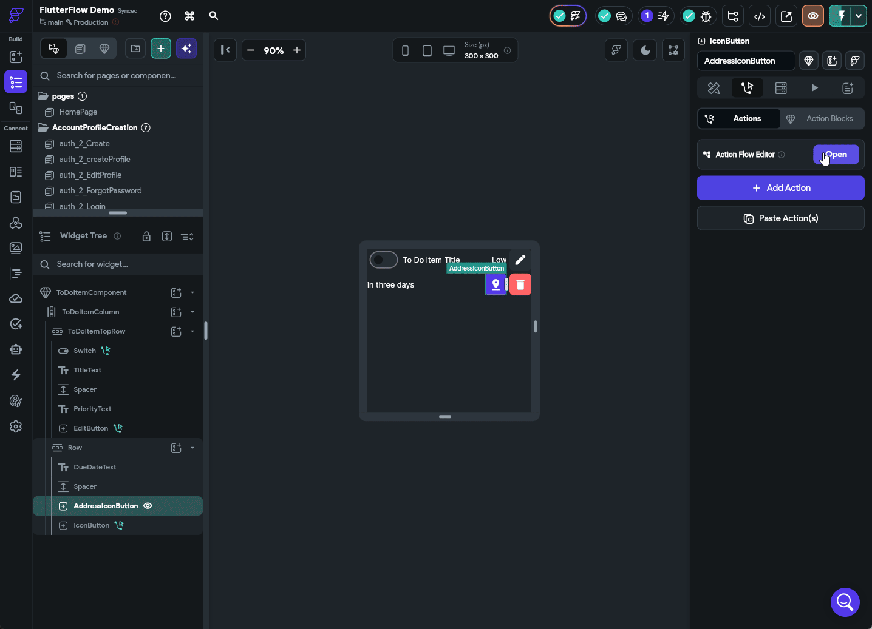The image size is (872, 629).
Task: Open the branching menu icon in top bar
Action: [x=733, y=16]
